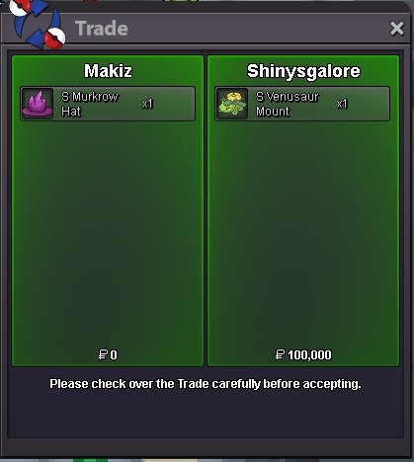
Task: Click the Shinysgalore player name header
Action: point(303,71)
